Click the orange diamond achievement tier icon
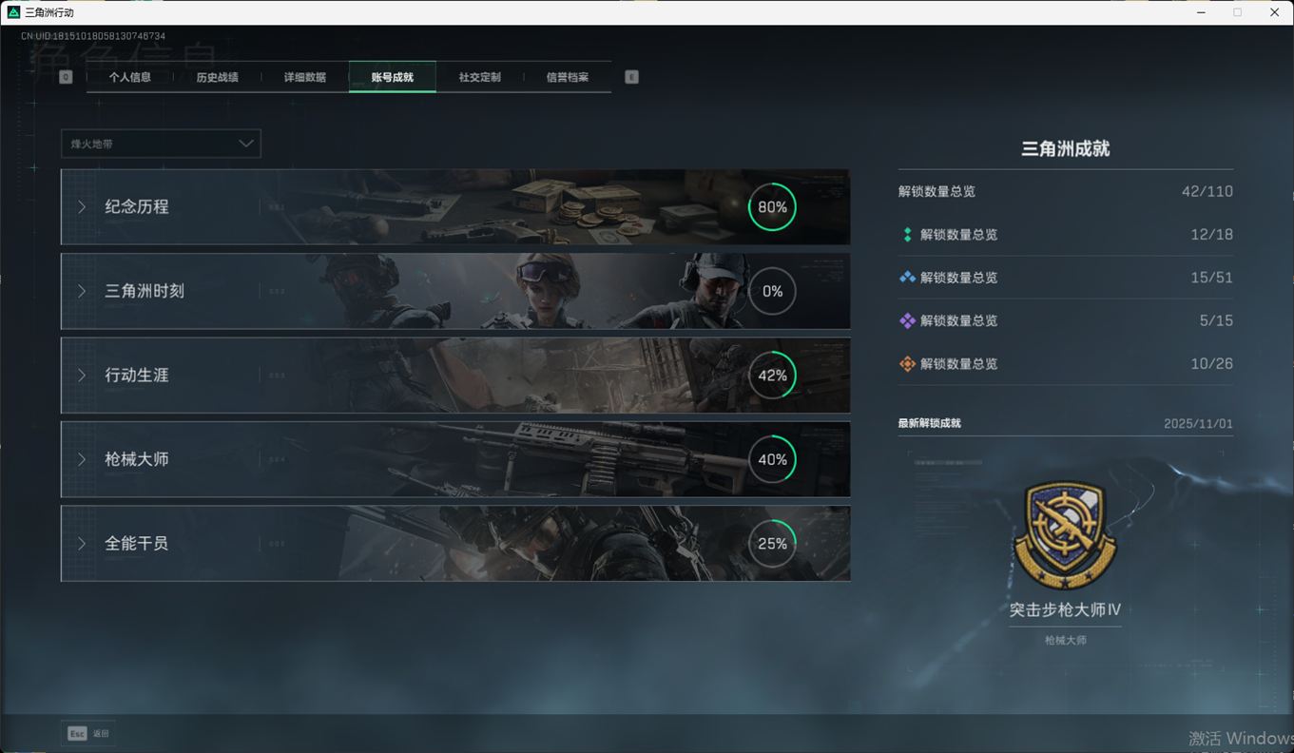The image size is (1294, 753). pyautogui.click(x=907, y=364)
